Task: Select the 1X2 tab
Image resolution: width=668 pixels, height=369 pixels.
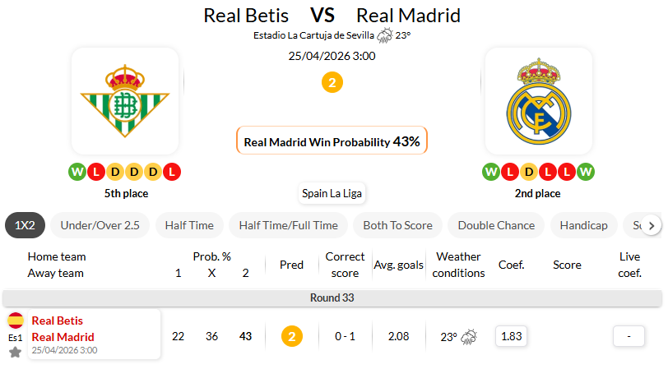Action: 25,225
